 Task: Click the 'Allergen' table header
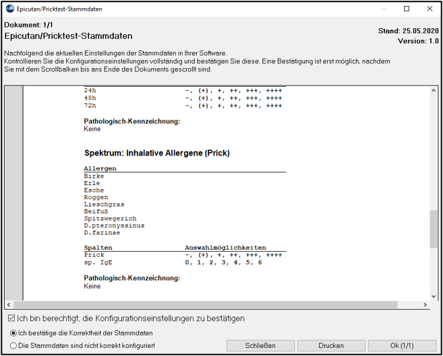[100, 168]
